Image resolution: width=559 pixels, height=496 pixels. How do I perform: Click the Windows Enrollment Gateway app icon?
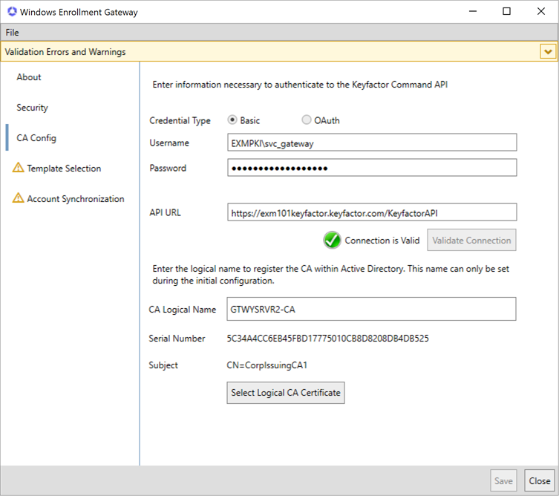tap(11, 12)
